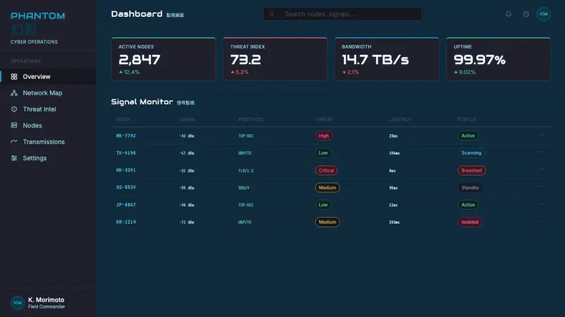This screenshot has height=317, width=565.
Task: Click the SSH/4 protocol cell
Action: click(x=244, y=188)
